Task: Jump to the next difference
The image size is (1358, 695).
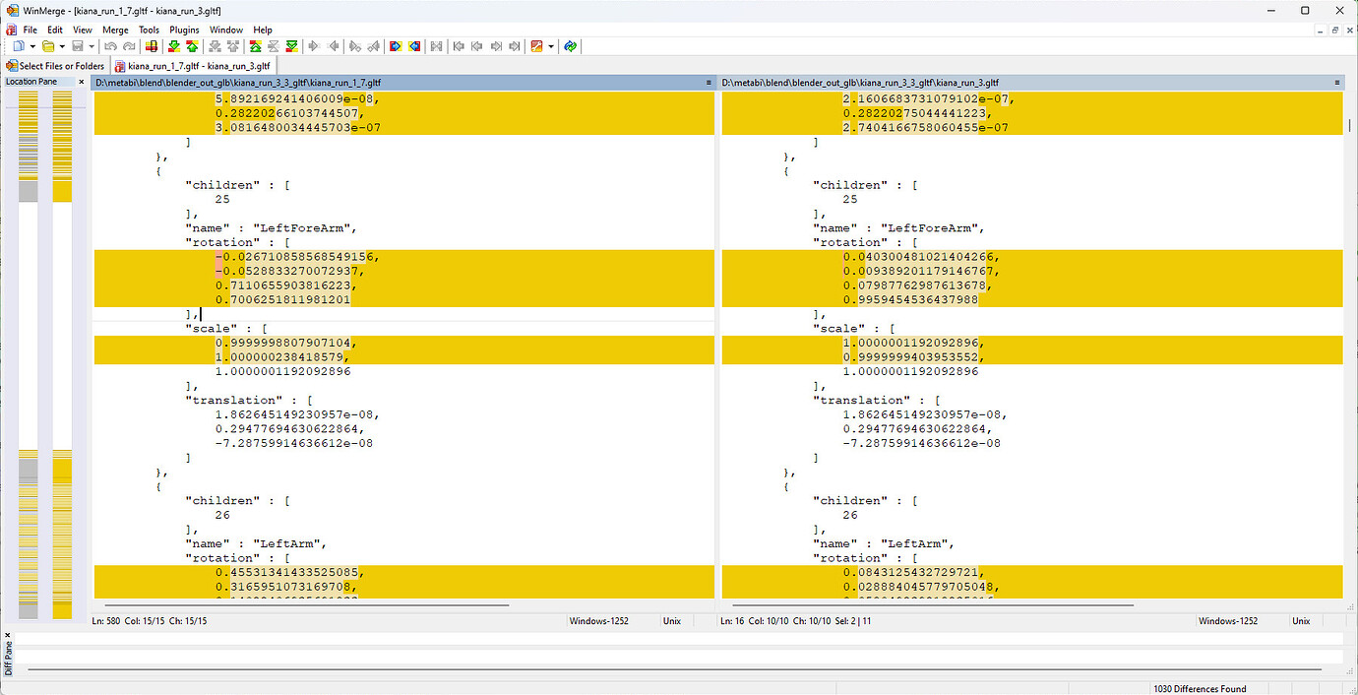Action: 173,46
